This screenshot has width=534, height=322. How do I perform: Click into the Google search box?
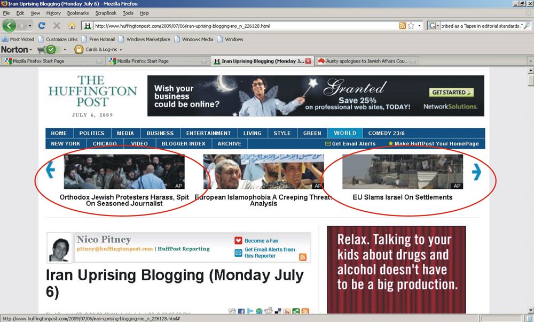[481, 26]
